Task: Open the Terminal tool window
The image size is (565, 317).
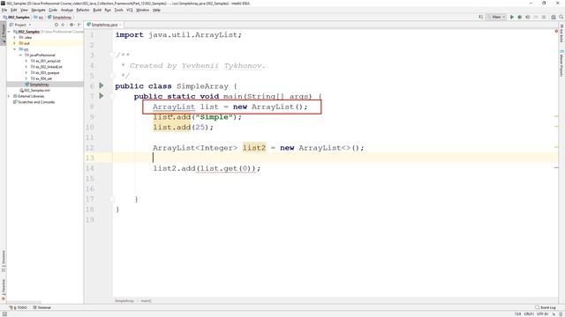Action: pyautogui.click(x=41, y=307)
